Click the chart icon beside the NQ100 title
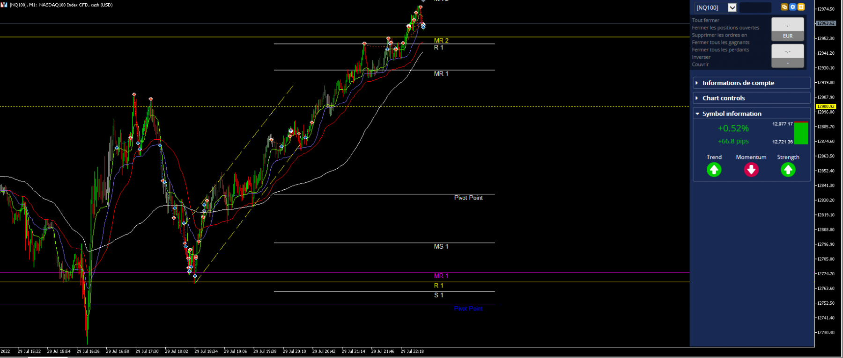This screenshot has height=358, width=843. click(4, 5)
